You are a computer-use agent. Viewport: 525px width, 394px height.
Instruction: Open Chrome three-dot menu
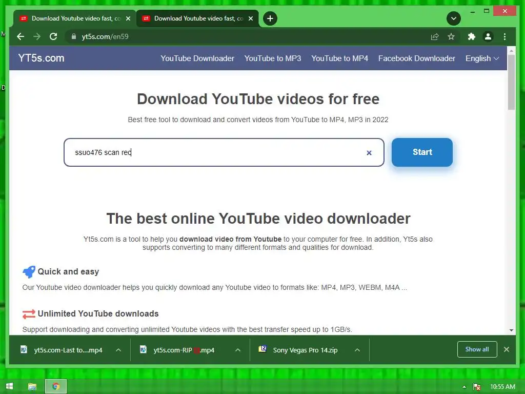coord(504,36)
